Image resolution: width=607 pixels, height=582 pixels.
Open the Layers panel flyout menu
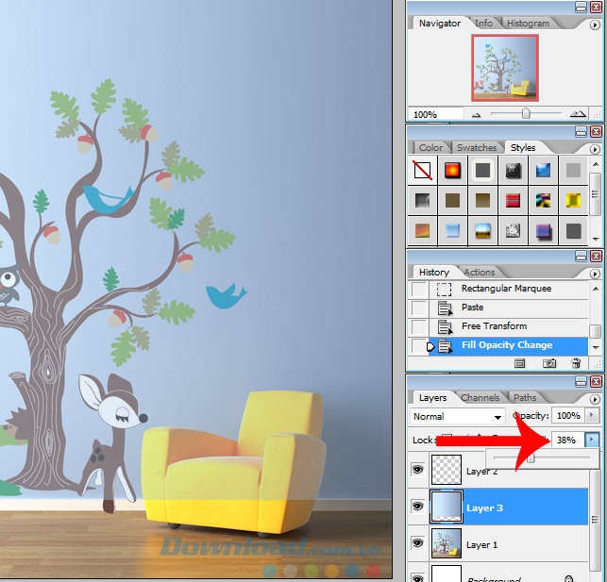[x=595, y=398]
